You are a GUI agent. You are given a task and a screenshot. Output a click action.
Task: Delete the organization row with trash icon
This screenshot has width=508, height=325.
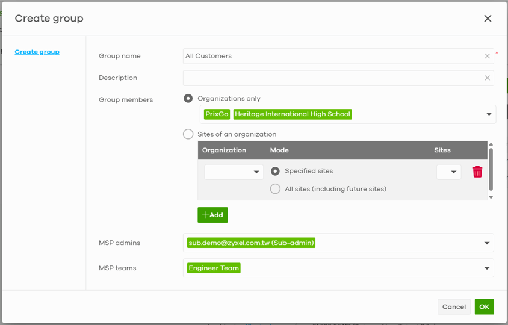[477, 172]
